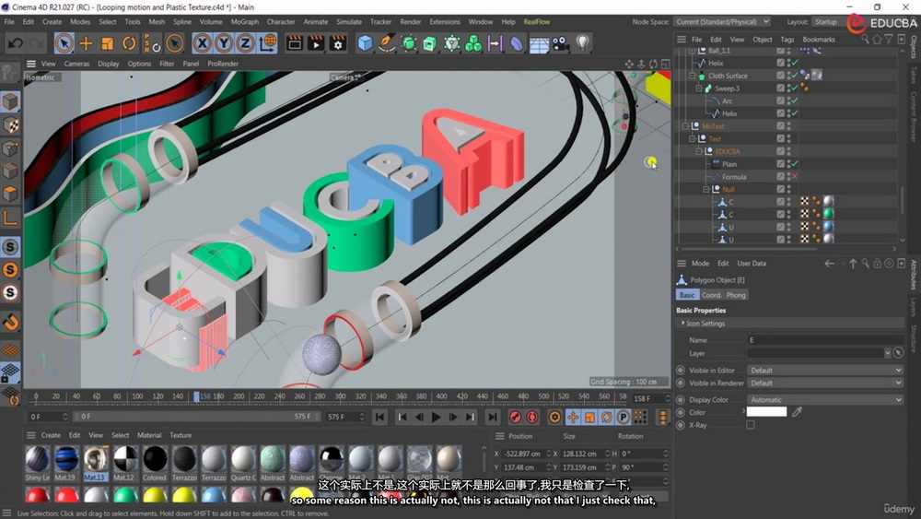Image resolution: width=921 pixels, height=519 pixels.
Task: Click the Cube primitive icon
Action: [x=365, y=43]
